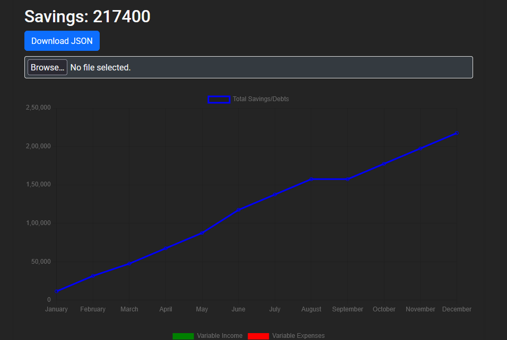This screenshot has height=340, width=507.
Task: Select the May data point on the line
Action: click(x=202, y=233)
